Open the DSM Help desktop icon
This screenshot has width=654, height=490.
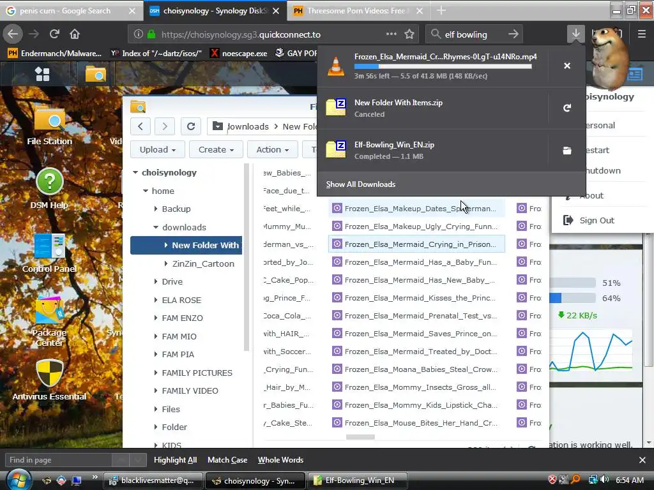49,188
